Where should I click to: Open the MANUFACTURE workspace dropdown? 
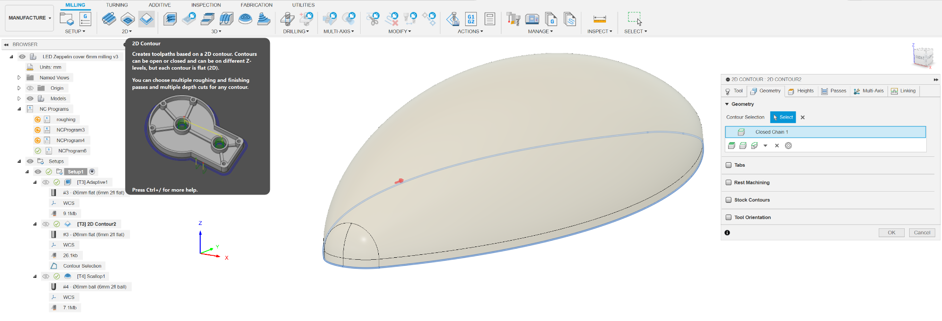coord(29,18)
